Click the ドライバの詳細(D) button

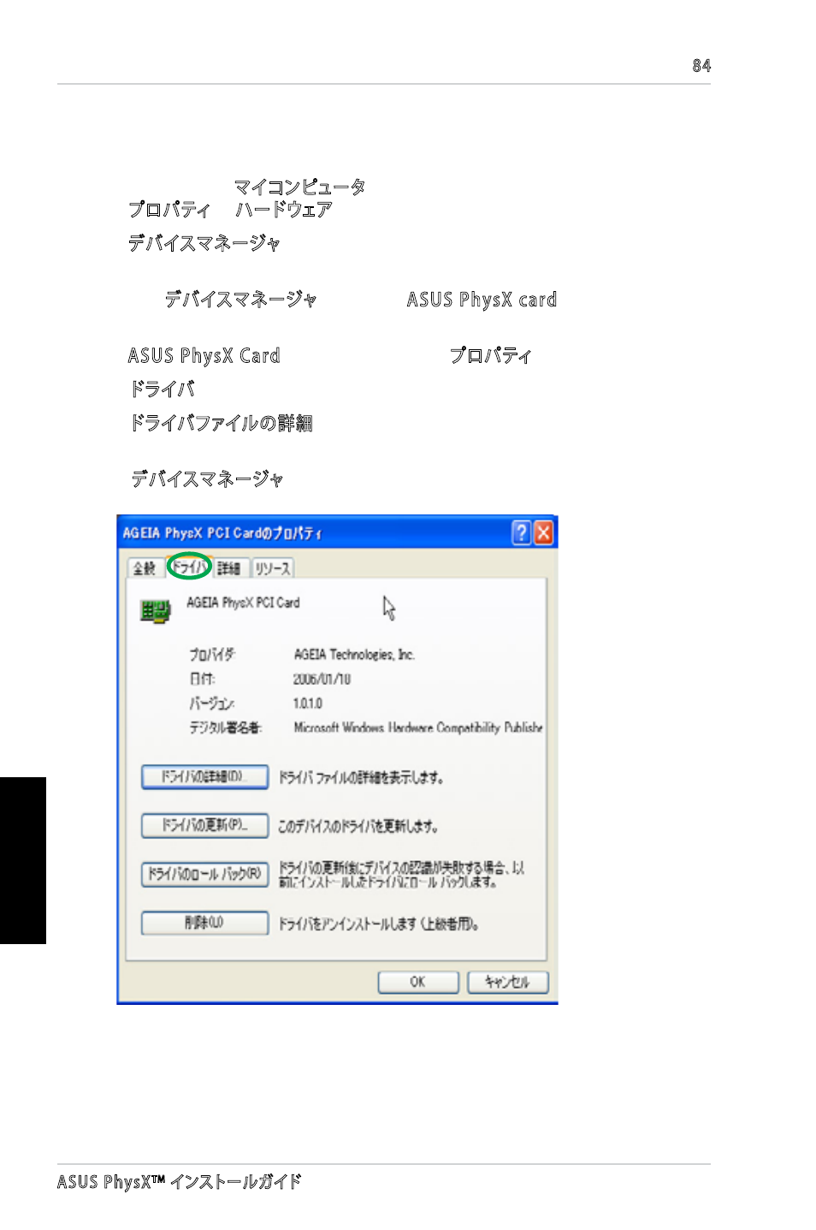[x=204, y=776]
